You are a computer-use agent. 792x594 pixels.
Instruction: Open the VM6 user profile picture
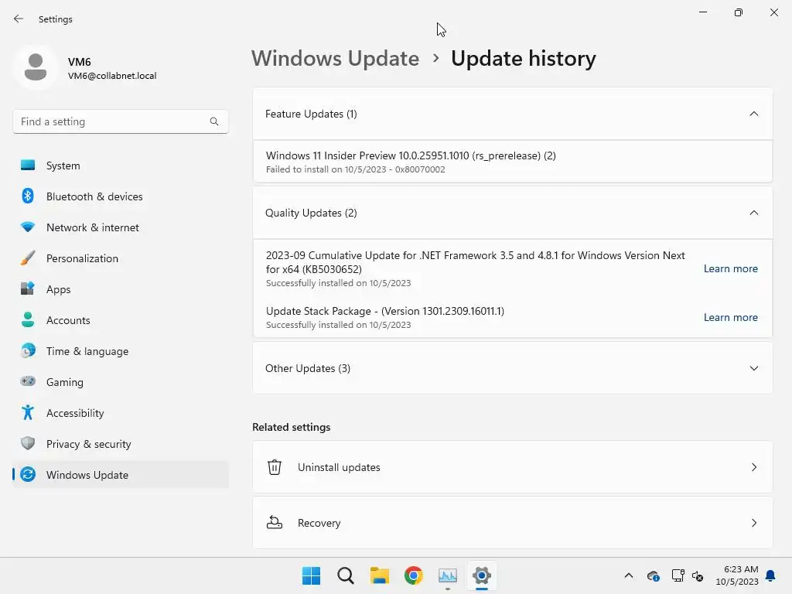36,67
